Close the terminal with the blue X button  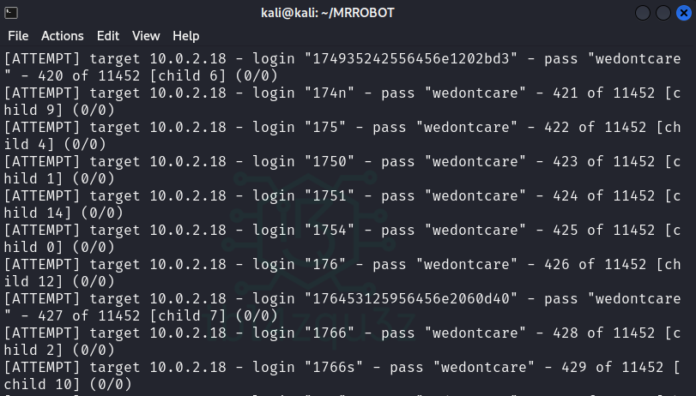(682, 13)
